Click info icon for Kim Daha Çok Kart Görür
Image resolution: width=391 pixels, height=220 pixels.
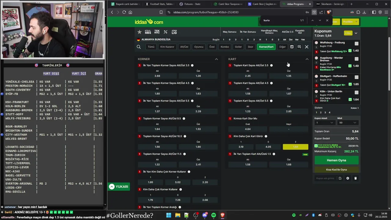pos(266,136)
